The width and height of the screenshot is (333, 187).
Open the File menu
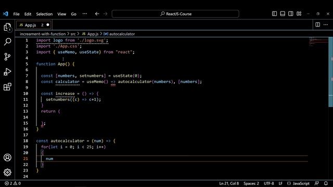point(16,14)
